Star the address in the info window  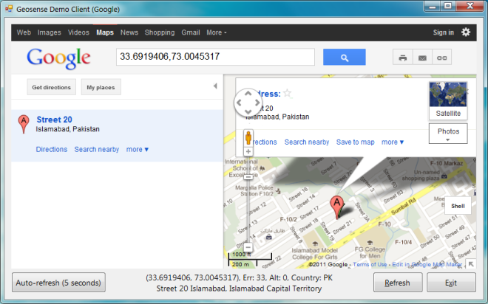pyautogui.click(x=288, y=93)
